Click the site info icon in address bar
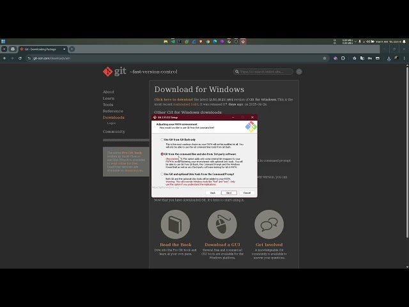Image resolution: width=409 pixels, height=307 pixels. click(x=29, y=58)
